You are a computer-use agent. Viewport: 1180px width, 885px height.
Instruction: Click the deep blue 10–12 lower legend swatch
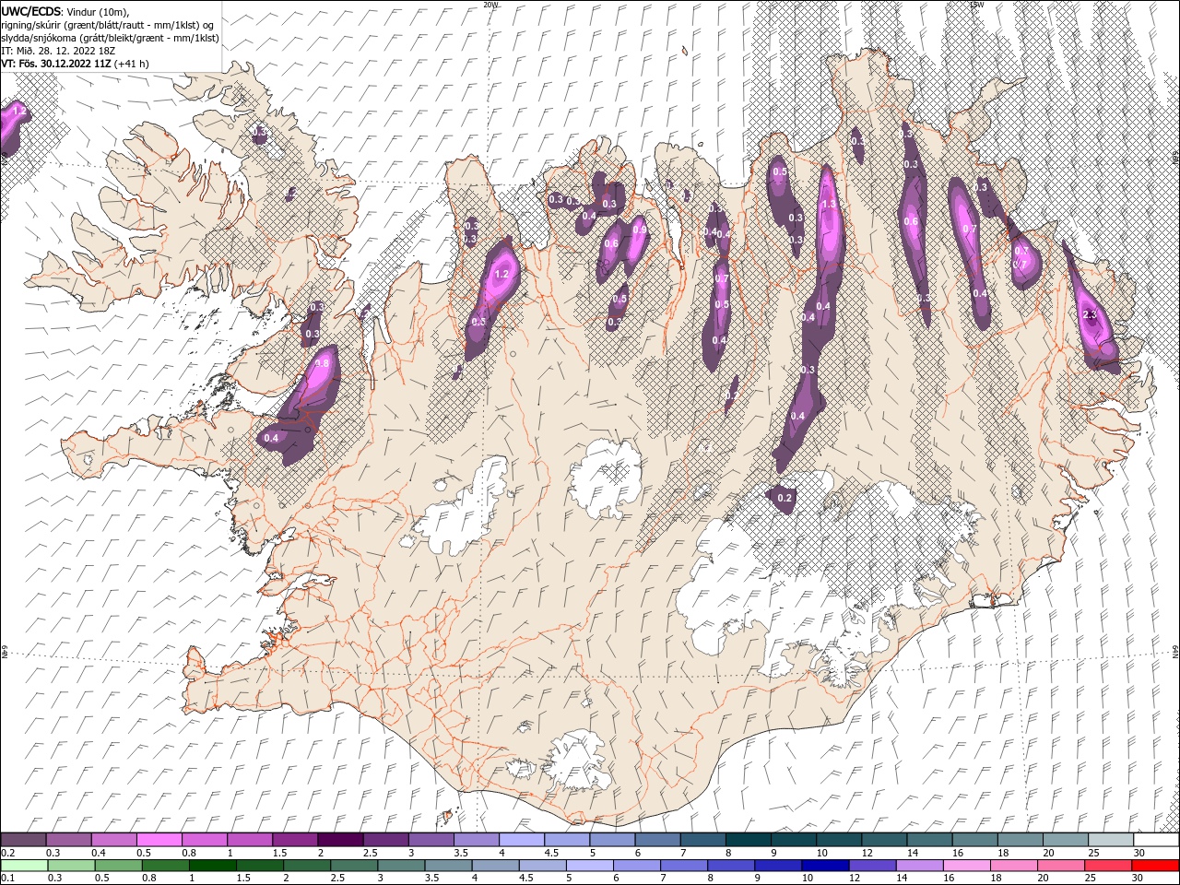point(826,866)
